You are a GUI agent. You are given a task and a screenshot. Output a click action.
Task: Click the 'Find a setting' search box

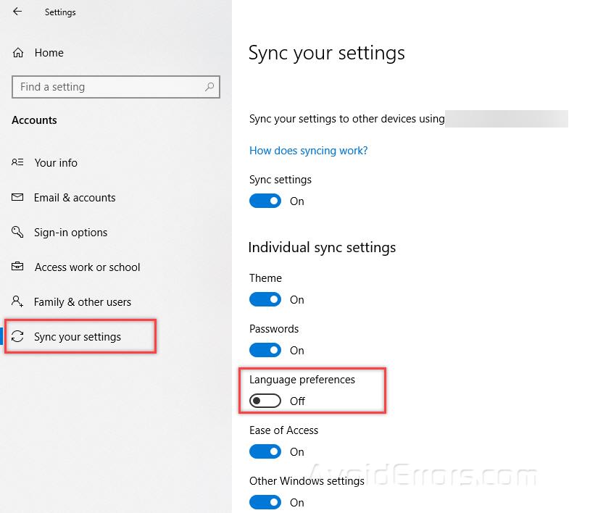click(109, 87)
